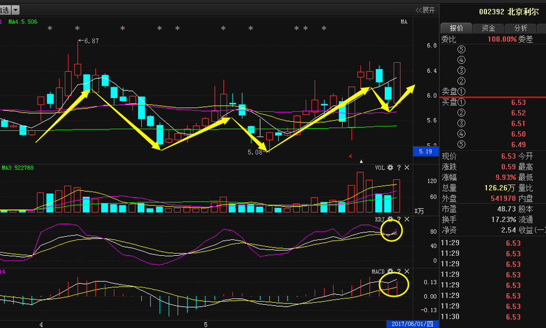Click the month 4 marker on timeline
The height and width of the screenshot is (328, 546).
[41, 324]
